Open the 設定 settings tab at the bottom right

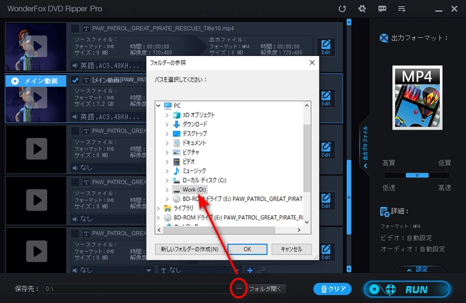[x=419, y=270]
